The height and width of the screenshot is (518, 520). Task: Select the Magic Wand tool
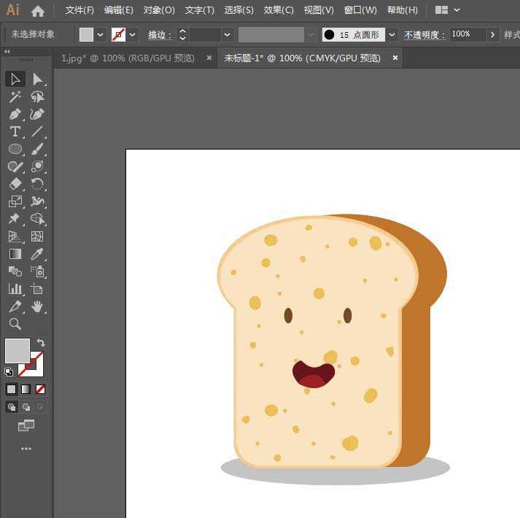click(x=15, y=97)
